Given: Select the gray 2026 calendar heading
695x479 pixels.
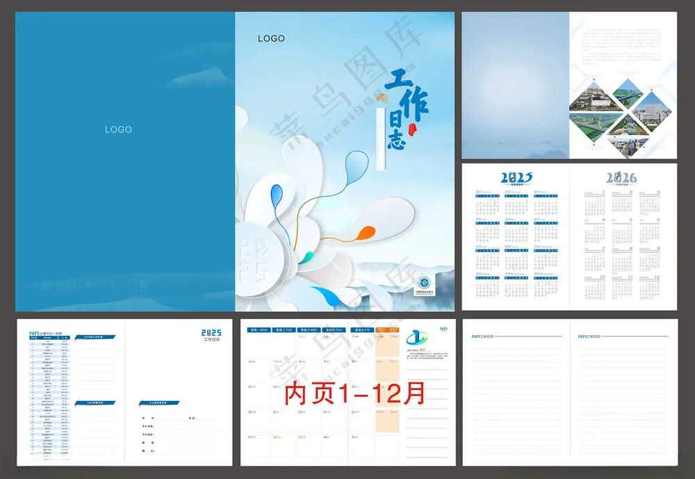Looking at the screenshot, I should 621,178.
